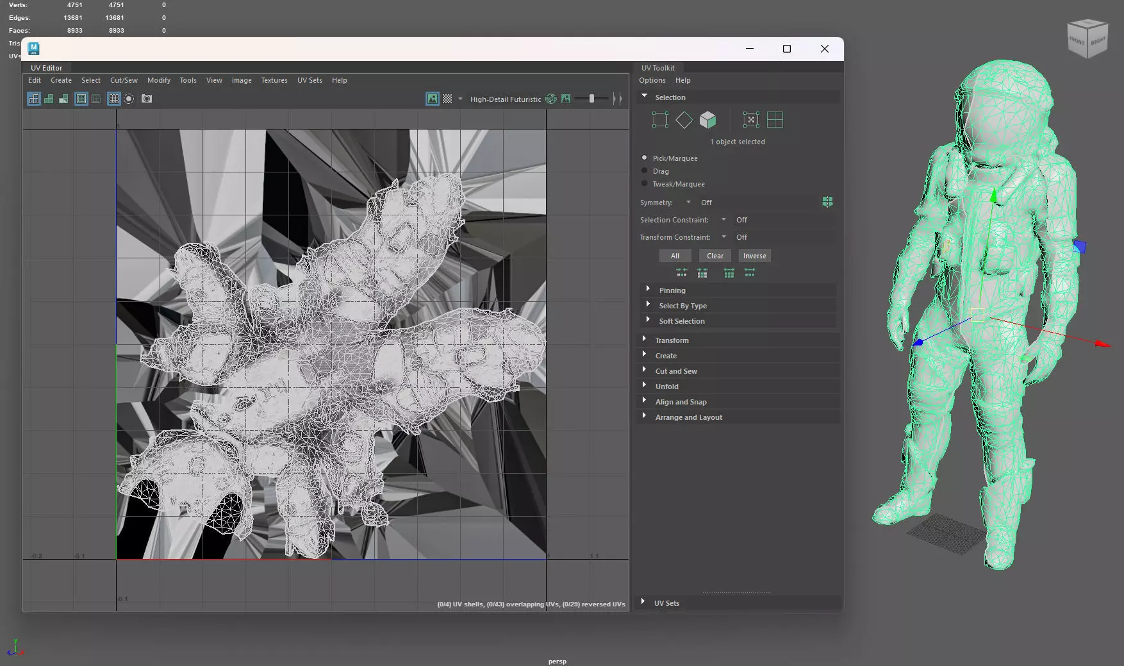Select the Drag radio button
Image resolution: width=1124 pixels, height=666 pixels.
point(645,171)
